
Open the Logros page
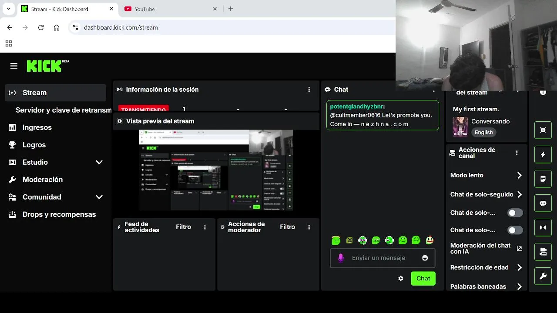pos(34,145)
